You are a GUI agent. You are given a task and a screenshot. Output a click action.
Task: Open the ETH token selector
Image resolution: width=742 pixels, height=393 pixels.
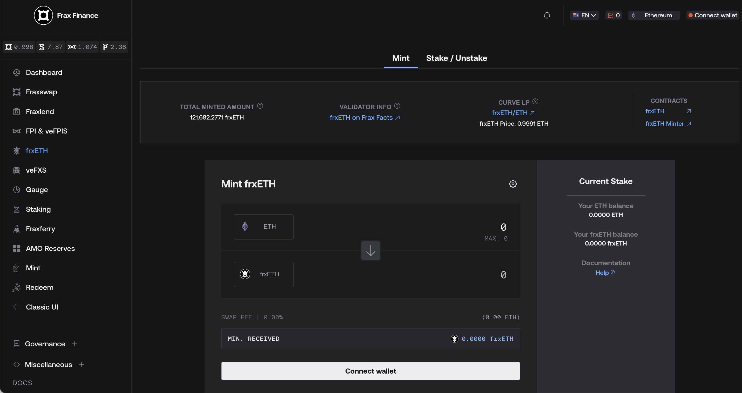tap(264, 227)
